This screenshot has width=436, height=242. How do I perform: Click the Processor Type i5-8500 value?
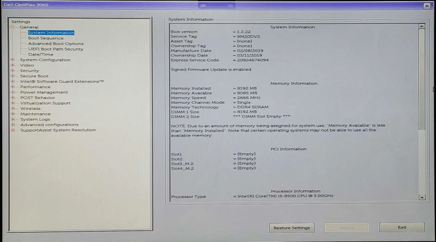(285, 196)
